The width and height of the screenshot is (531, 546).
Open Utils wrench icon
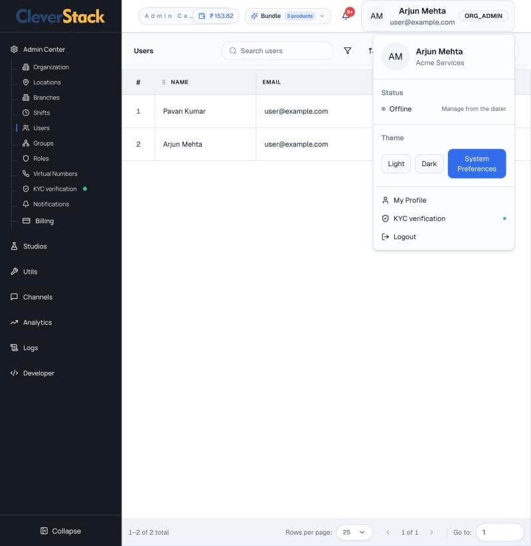click(14, 272)
